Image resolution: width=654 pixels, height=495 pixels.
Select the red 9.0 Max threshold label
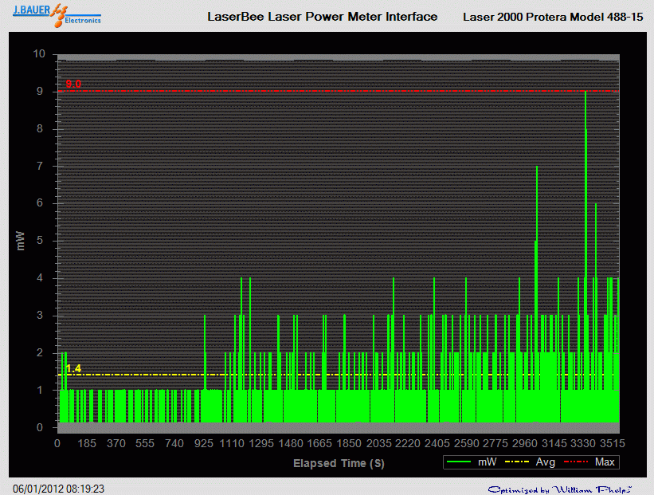[73, 82]
